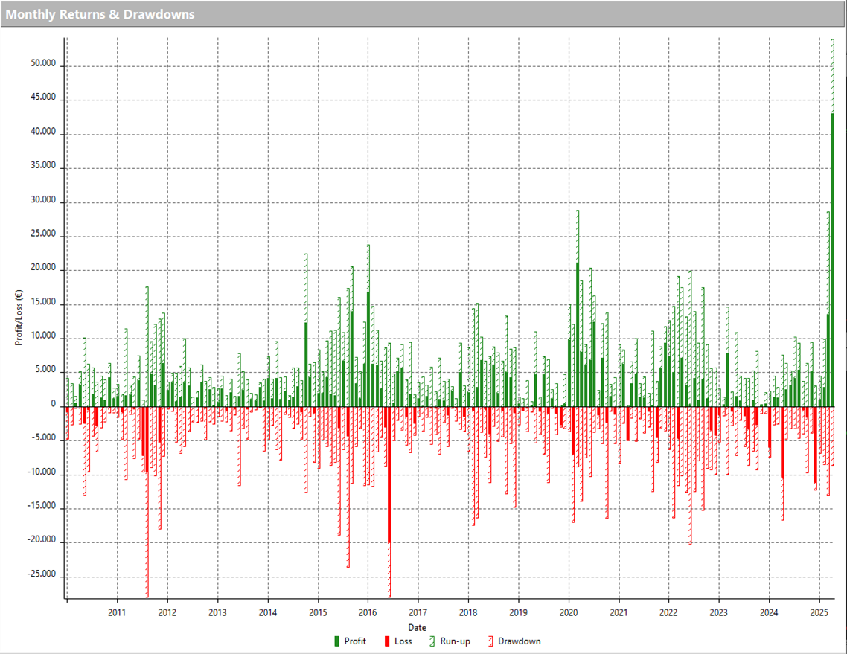
Task: Select the peak solid green profit bar in 2020
Action: click(x=578, y=335)
